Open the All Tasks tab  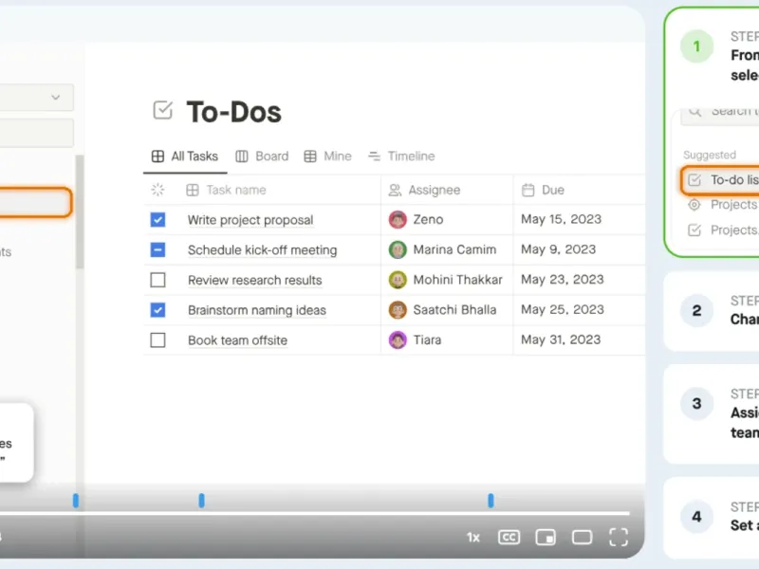[x=184, y=156]
